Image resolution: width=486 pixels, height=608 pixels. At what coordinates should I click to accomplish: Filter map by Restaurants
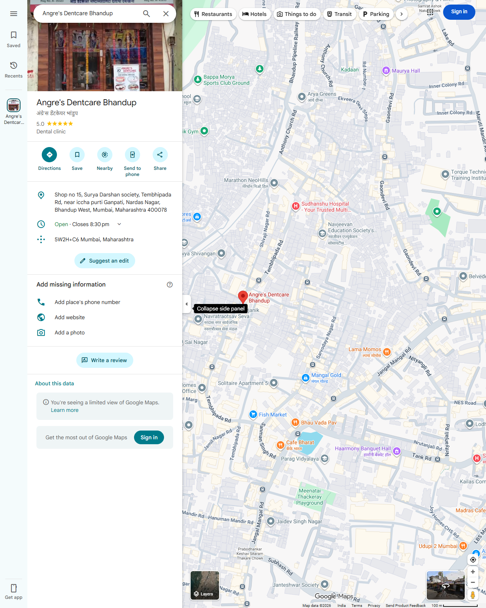tap(213, 14)
